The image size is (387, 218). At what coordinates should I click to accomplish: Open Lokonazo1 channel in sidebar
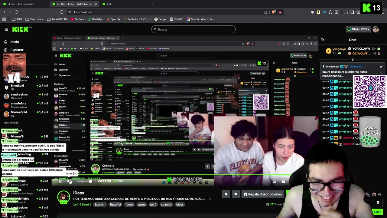[26, 216]
